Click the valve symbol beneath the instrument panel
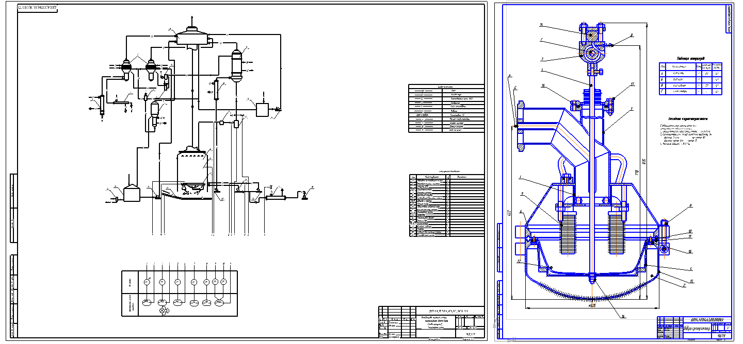The image size is (743, 344). pos(165,312)
